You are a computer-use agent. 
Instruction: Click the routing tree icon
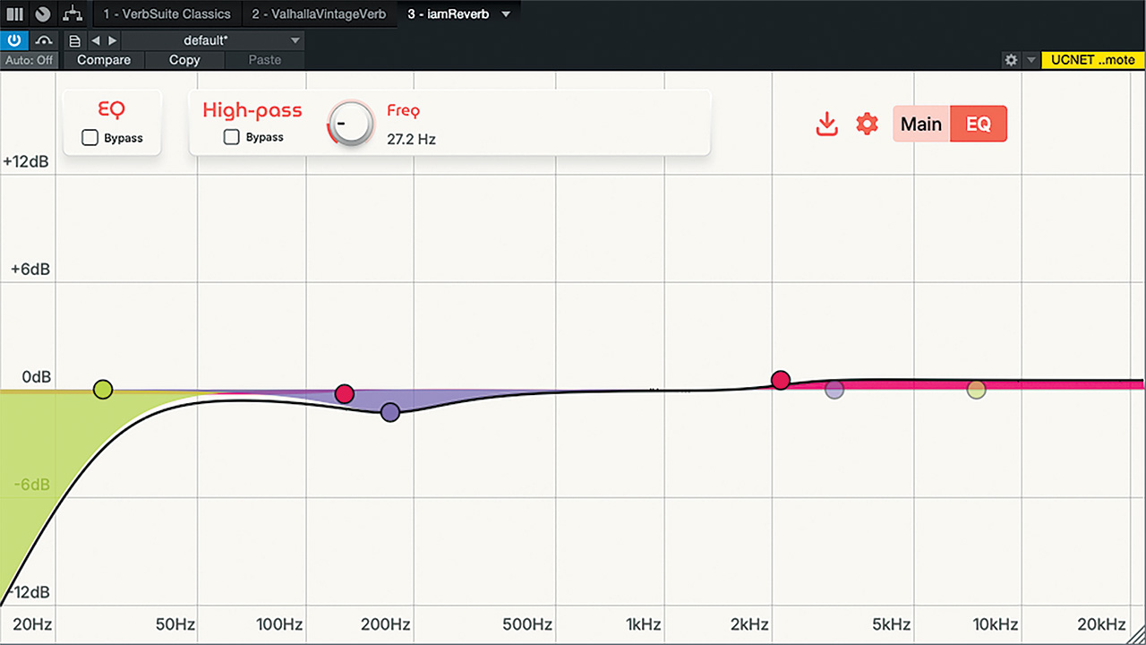(x=73, y=14)
